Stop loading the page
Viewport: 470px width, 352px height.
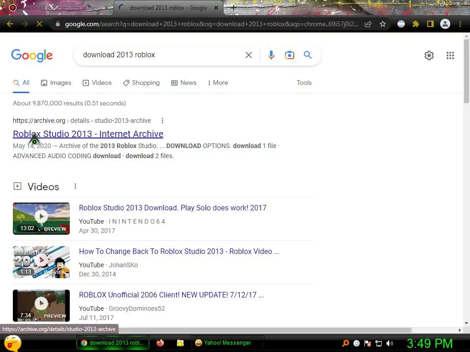click(x=39, y=24)
